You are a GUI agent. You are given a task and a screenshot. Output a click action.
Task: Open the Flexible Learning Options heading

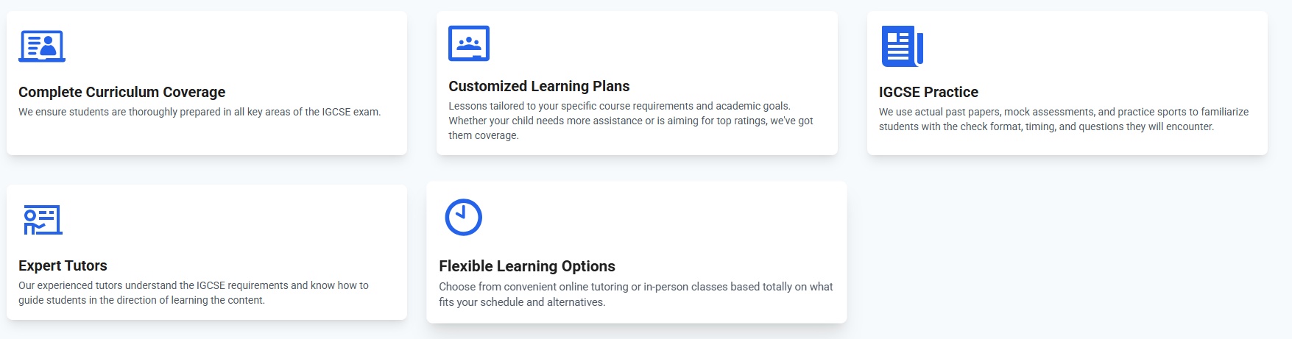click(527, 266)
